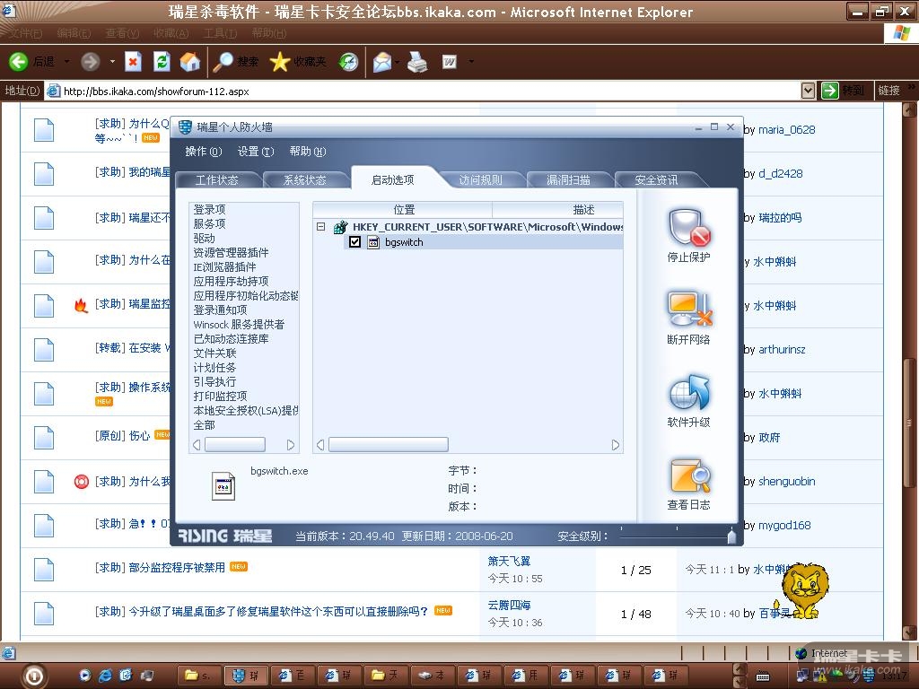This screenshot has height=689, width=919.
Task: Click the green 转到 Go arrow icon
Action: (829, 91)
